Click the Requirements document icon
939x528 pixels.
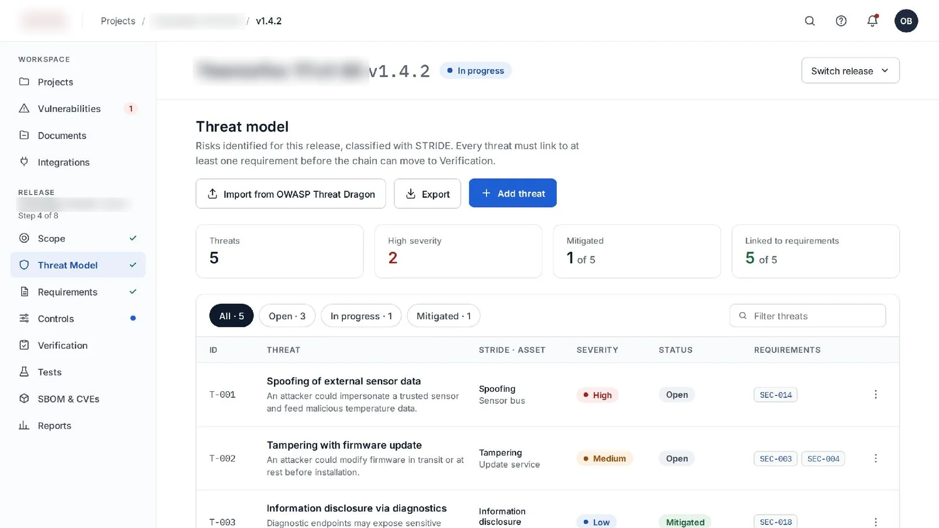pos(24,292)
